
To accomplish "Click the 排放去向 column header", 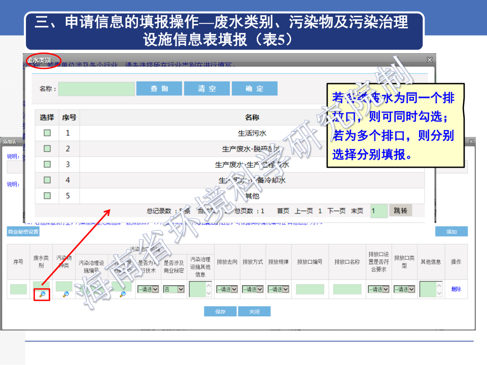I will 227,262.
